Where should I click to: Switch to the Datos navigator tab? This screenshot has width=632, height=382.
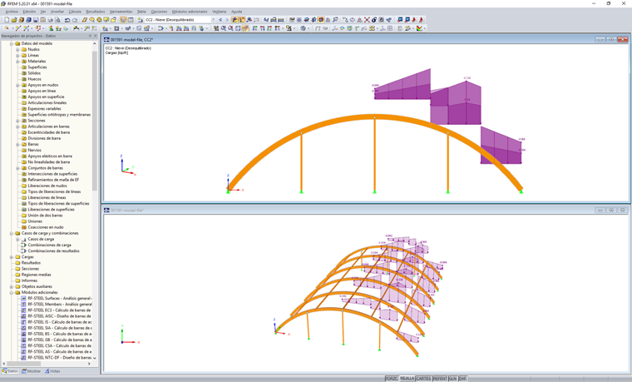pyautogui.click(x=10, y=371)
